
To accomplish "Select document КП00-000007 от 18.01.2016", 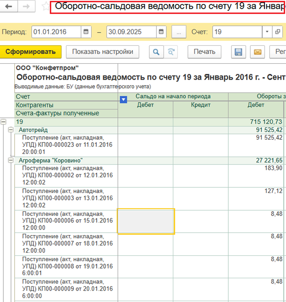I will click(66, 244).
